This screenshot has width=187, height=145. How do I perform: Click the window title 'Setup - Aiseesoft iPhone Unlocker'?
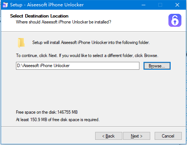(47, 5)
